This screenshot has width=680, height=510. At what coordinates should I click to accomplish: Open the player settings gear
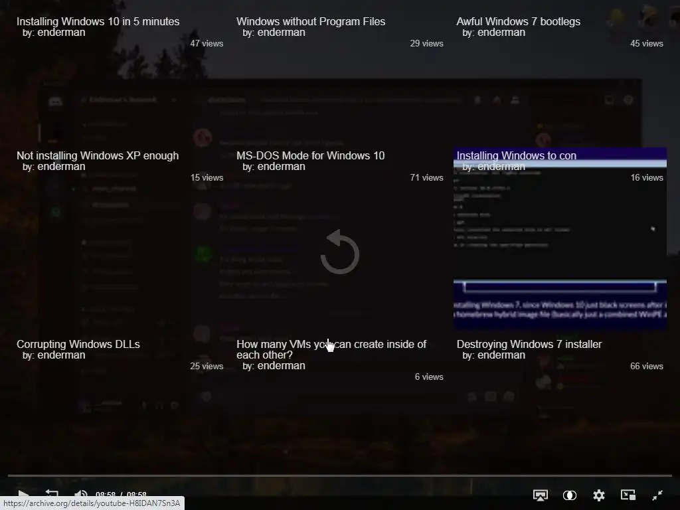[599, 495]
